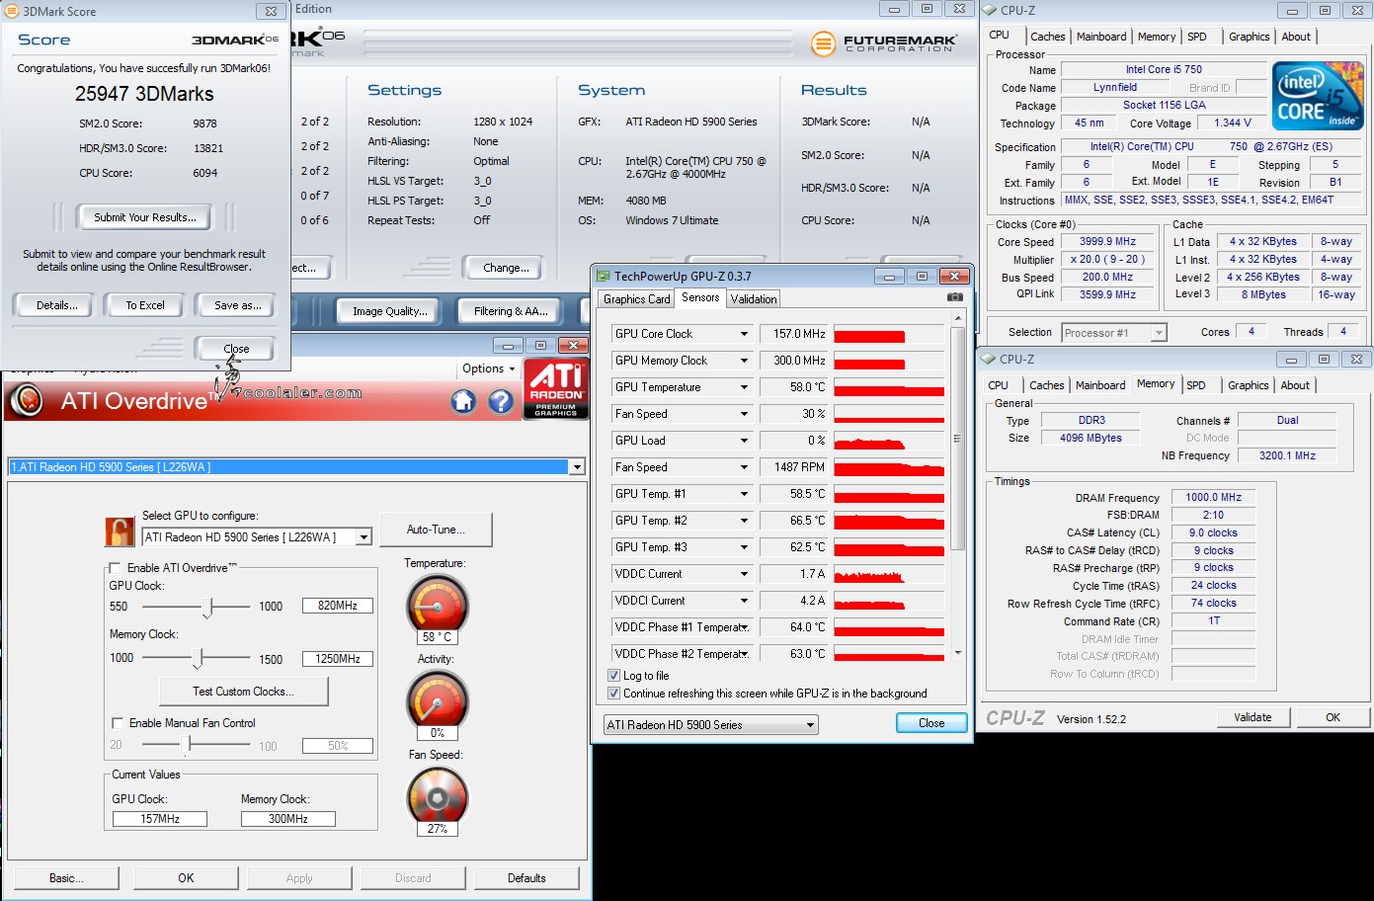Click the Change button under Settings
Viewport: 1374px width, 901px height.
(506, 268)
